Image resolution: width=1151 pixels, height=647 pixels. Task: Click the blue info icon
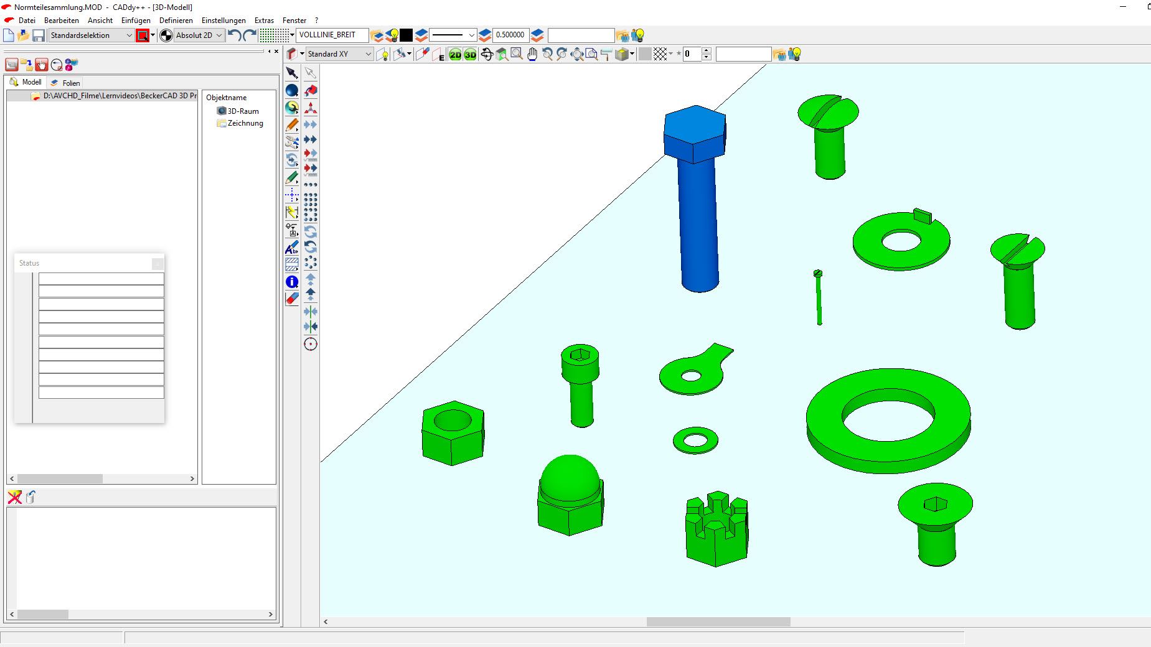point(291,282)
